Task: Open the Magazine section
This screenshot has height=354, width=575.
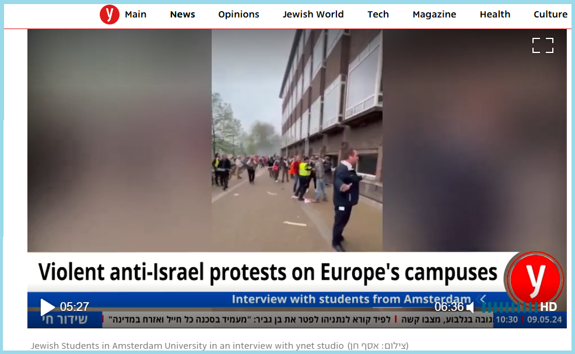Action: pyautogui.click(x=434, y=15)
